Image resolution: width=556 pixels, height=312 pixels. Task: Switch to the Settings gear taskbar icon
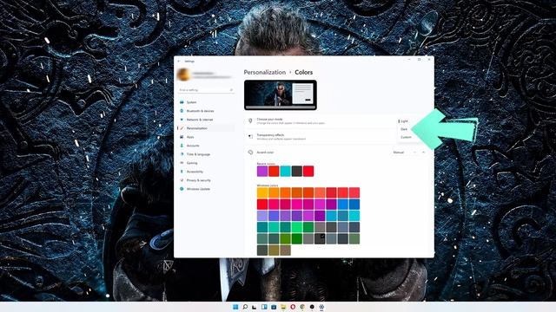point(321,307)
